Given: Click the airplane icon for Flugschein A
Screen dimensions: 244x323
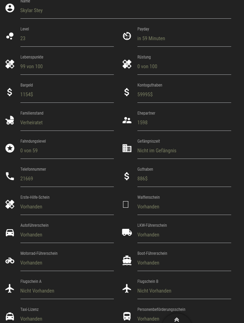Looking at the screenshot, I should [10, 288].
